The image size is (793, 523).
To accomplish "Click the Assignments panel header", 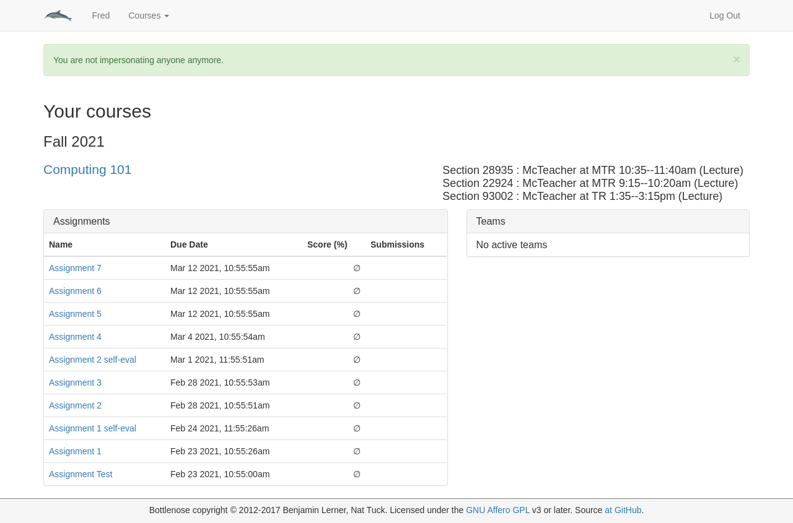I will 245,222.
